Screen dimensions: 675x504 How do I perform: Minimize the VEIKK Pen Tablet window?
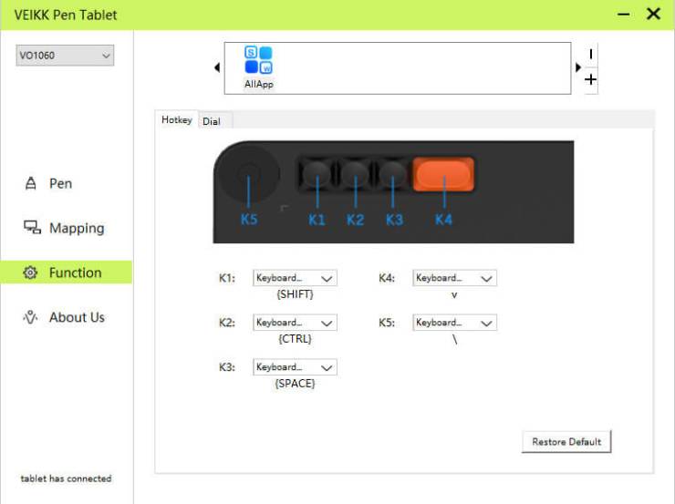[x=623, y=15]
